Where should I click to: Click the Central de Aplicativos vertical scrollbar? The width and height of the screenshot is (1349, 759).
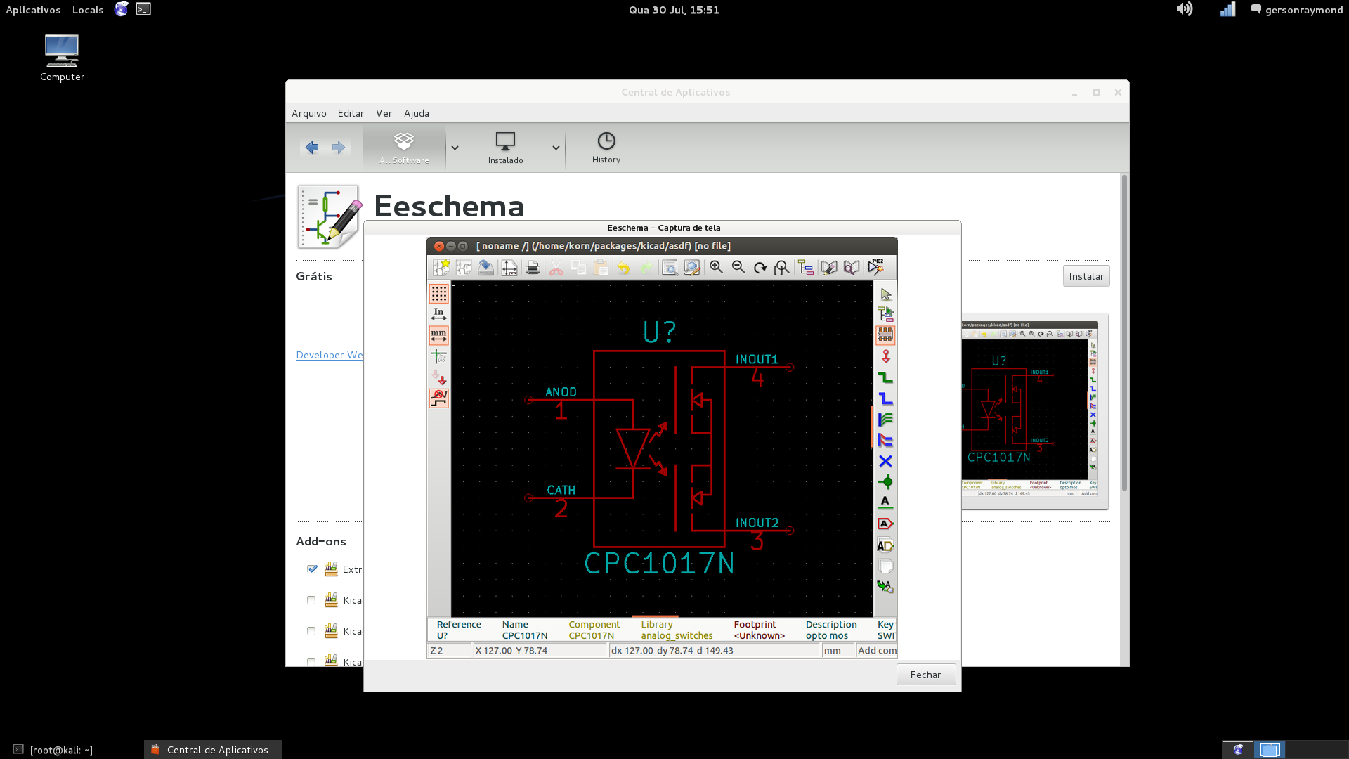tap(1124, 333)
